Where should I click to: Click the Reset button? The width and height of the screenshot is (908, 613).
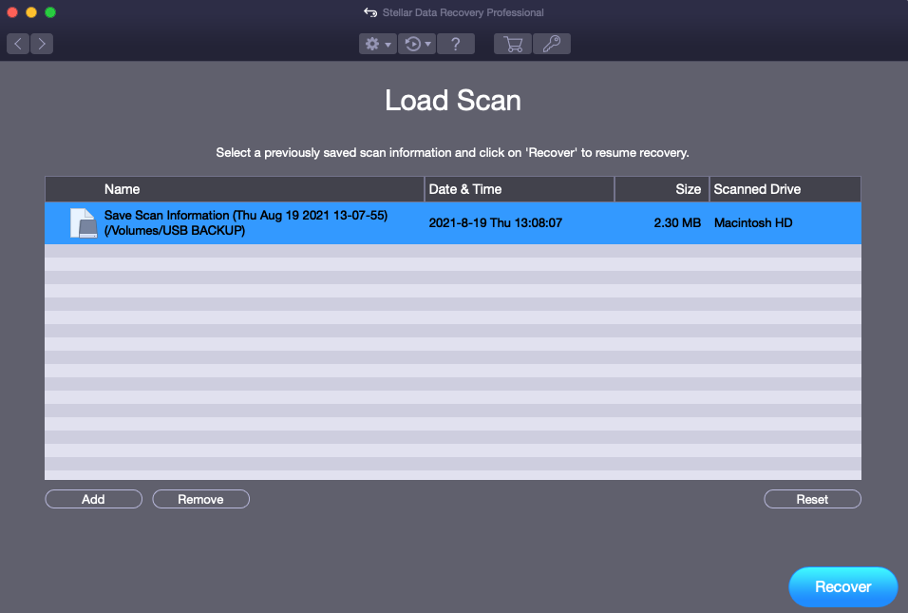pyautogui.click(x=812, y=499)
